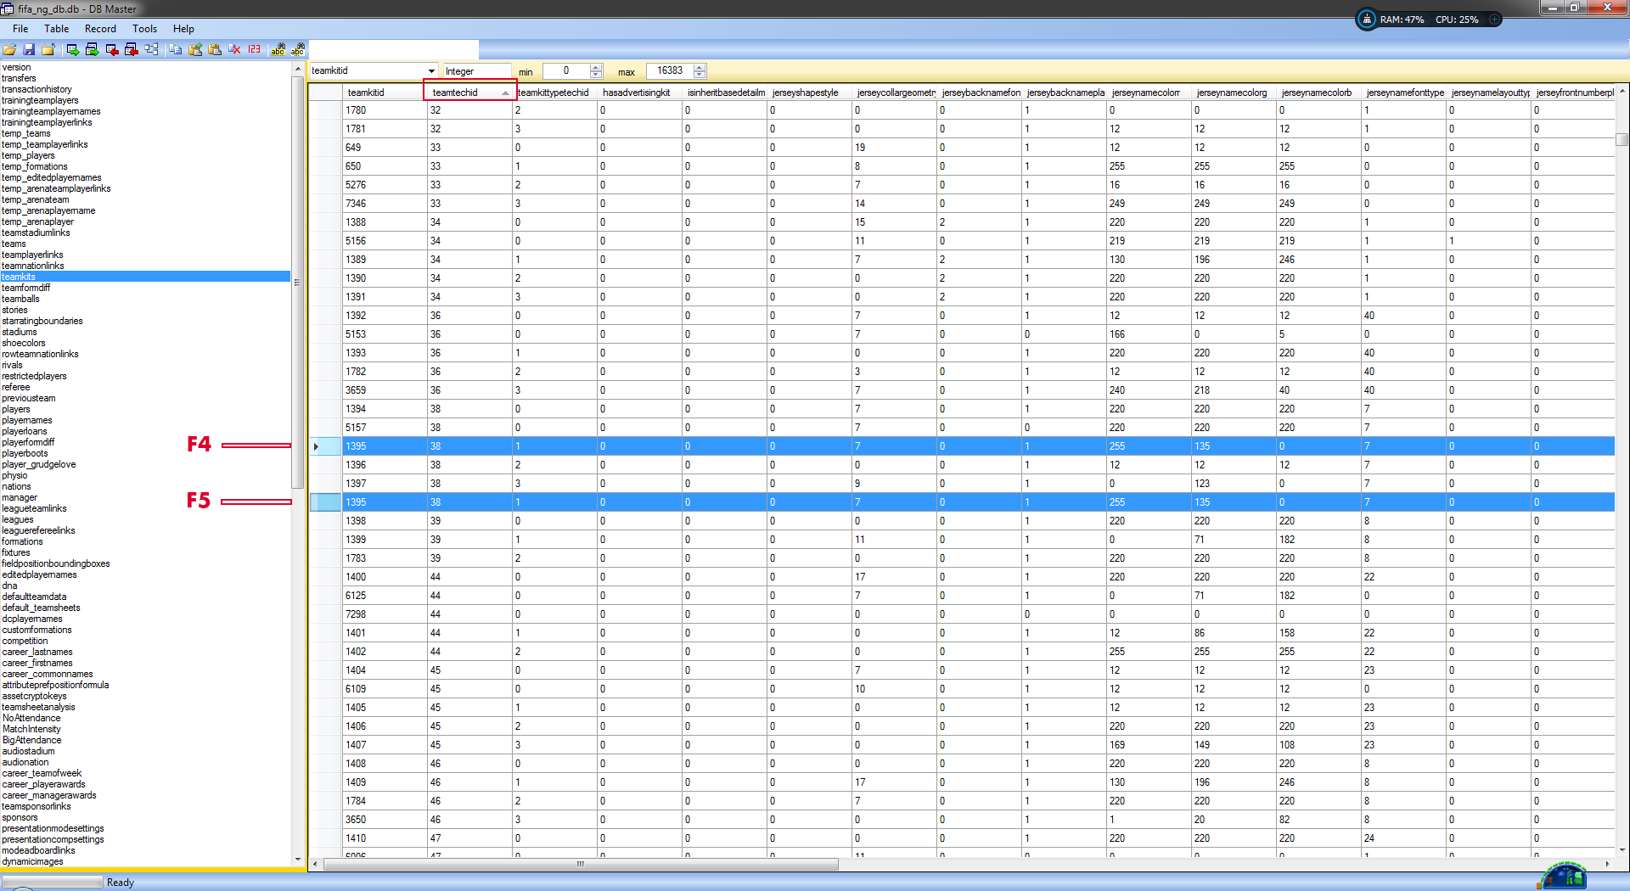Click the Copy records toolbar icon

[176, 50]
